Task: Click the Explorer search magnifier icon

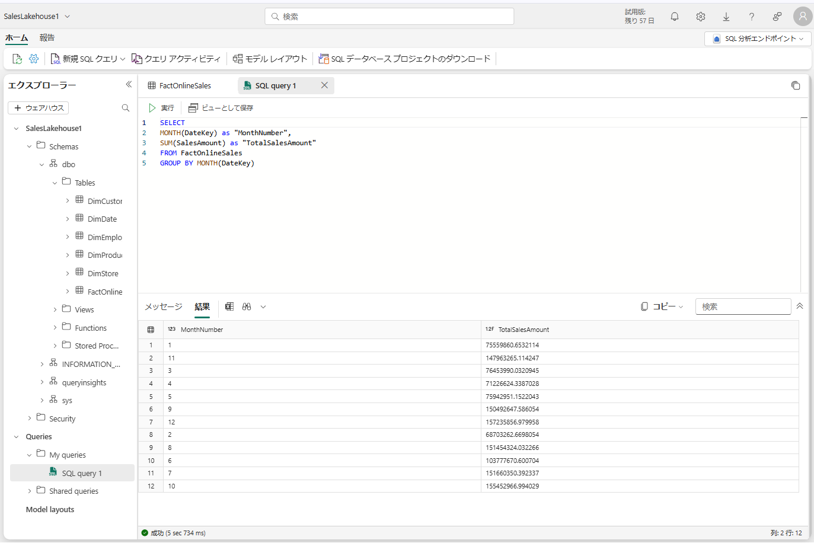Action: click(x=126, y=108)
